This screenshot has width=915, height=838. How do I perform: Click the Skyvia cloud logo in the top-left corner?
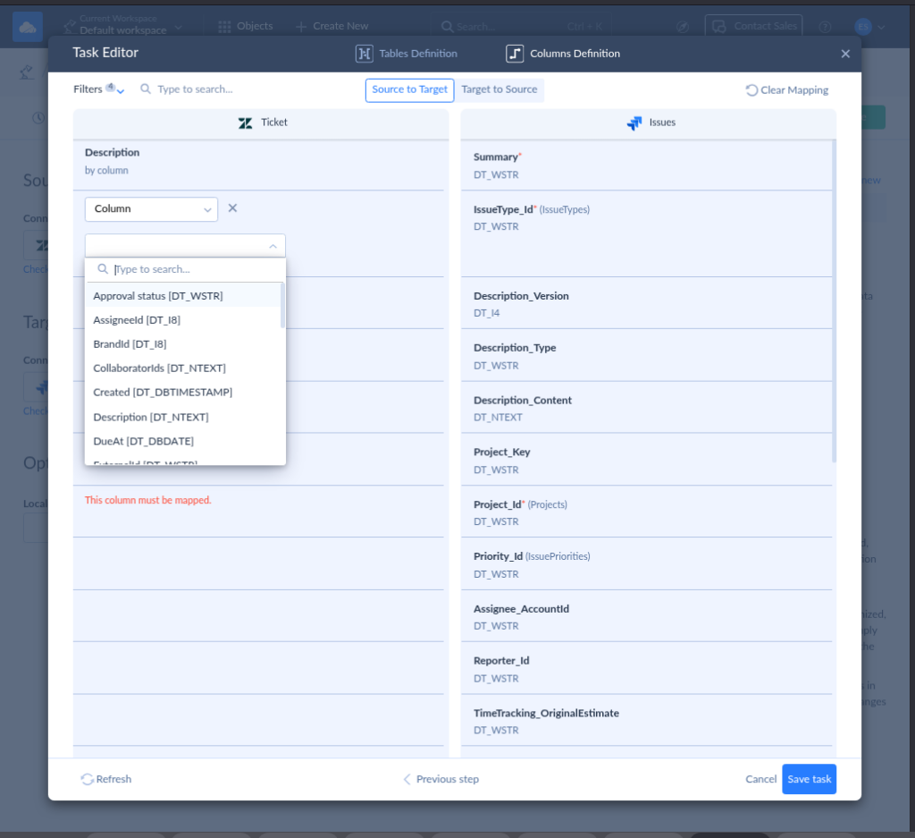point(27,26)
